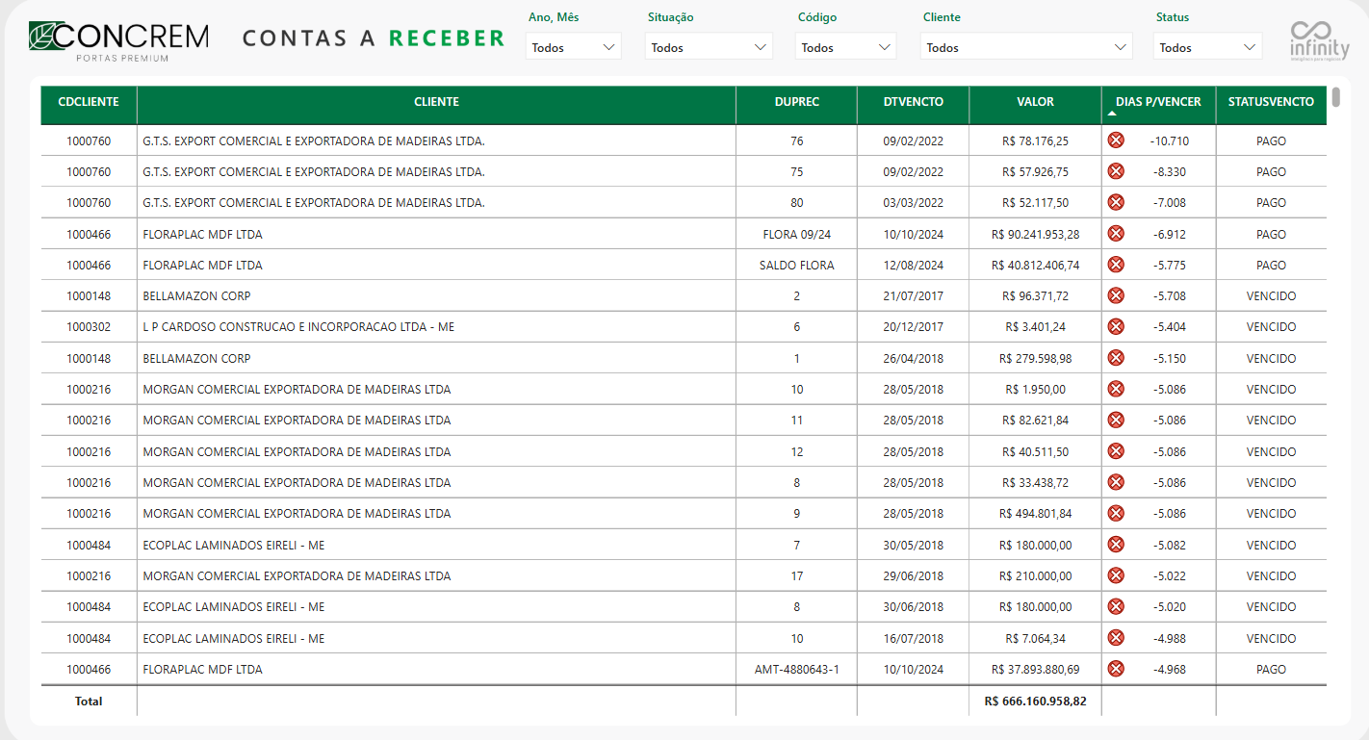The height and width of the screenshot is (740, 1369).
Task: Click 'CONTAS A RECEBER' page title
Action: (x=374, y=38)
